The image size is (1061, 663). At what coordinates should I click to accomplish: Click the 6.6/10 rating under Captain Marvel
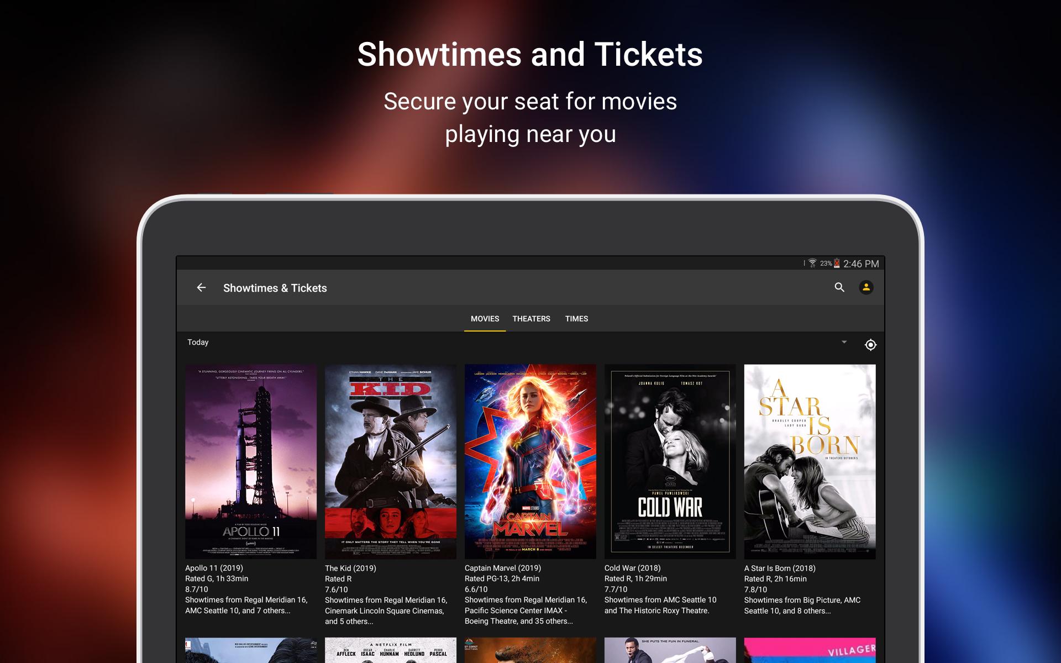476,590
